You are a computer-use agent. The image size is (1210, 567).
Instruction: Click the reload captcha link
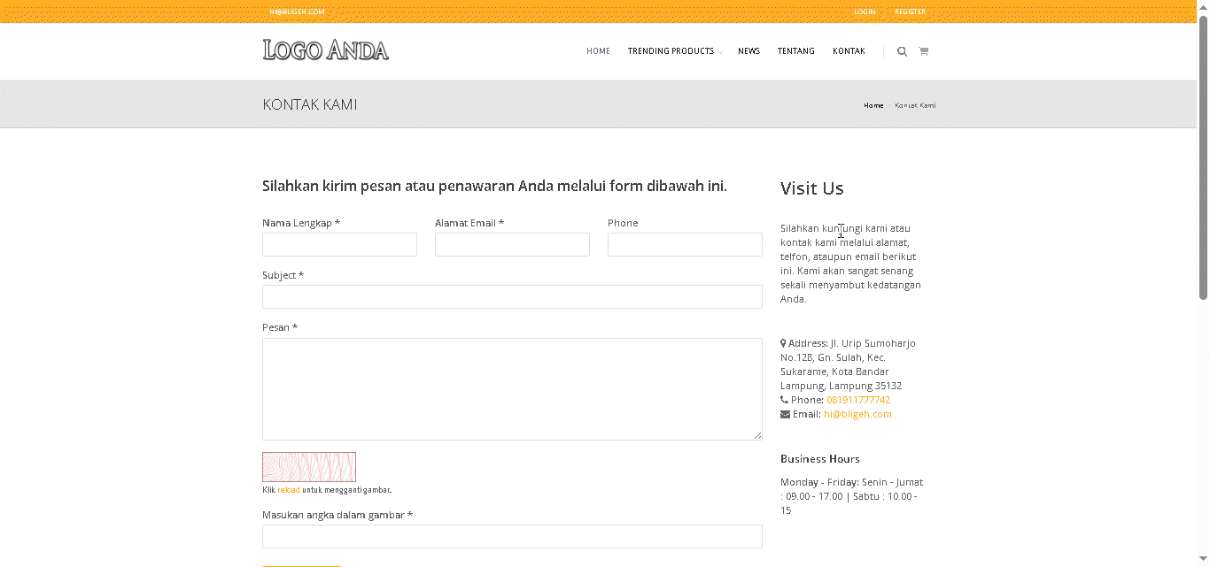pyautogui.click(x=289, y=490)
